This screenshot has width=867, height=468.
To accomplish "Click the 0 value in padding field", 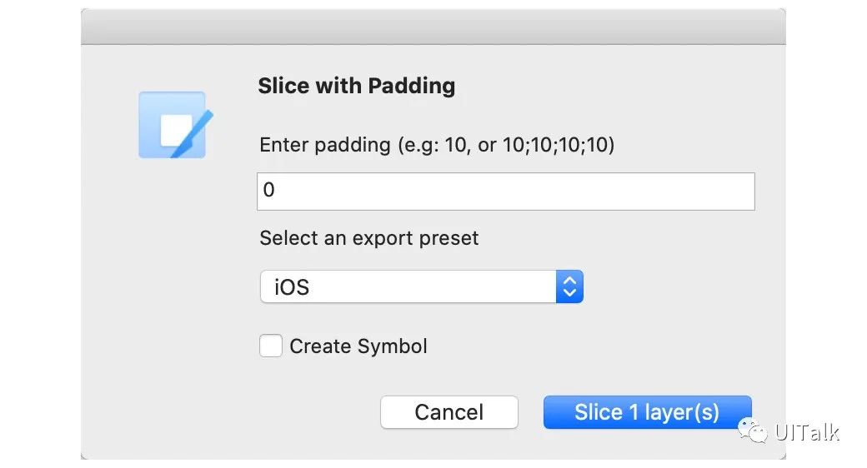I will point(268,190).
